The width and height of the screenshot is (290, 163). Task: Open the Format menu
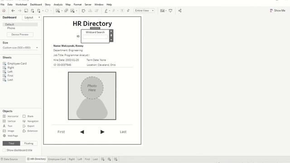pyautogui.click(x=77, y=5)
